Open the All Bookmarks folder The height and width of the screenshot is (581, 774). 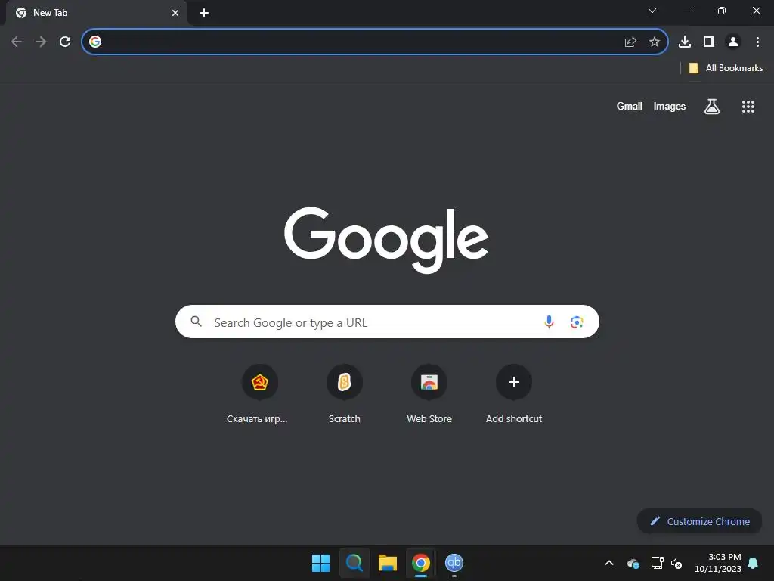click(726, 68)
